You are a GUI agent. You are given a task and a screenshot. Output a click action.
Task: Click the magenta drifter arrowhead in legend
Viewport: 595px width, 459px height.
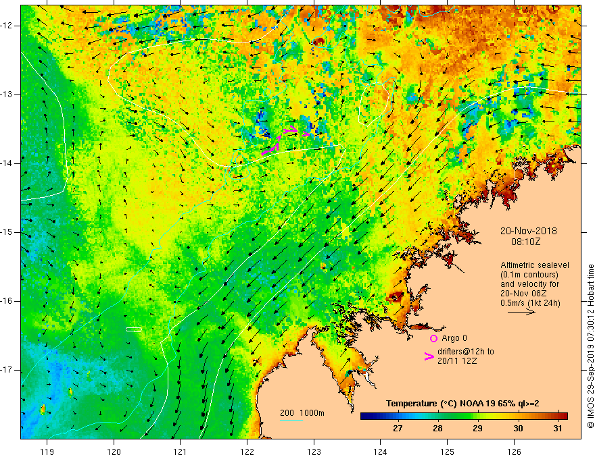pos(429,356)
